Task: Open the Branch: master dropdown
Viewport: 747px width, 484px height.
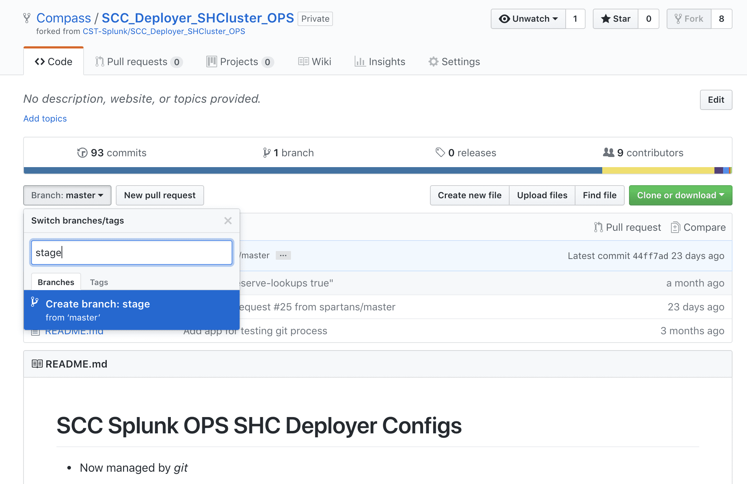Action: (x=67, y=195)
